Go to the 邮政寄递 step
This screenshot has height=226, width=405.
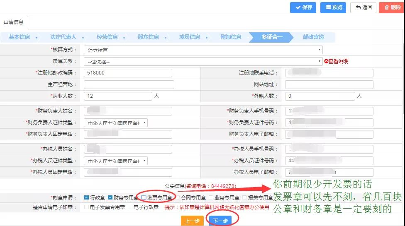tap(313, 37)
